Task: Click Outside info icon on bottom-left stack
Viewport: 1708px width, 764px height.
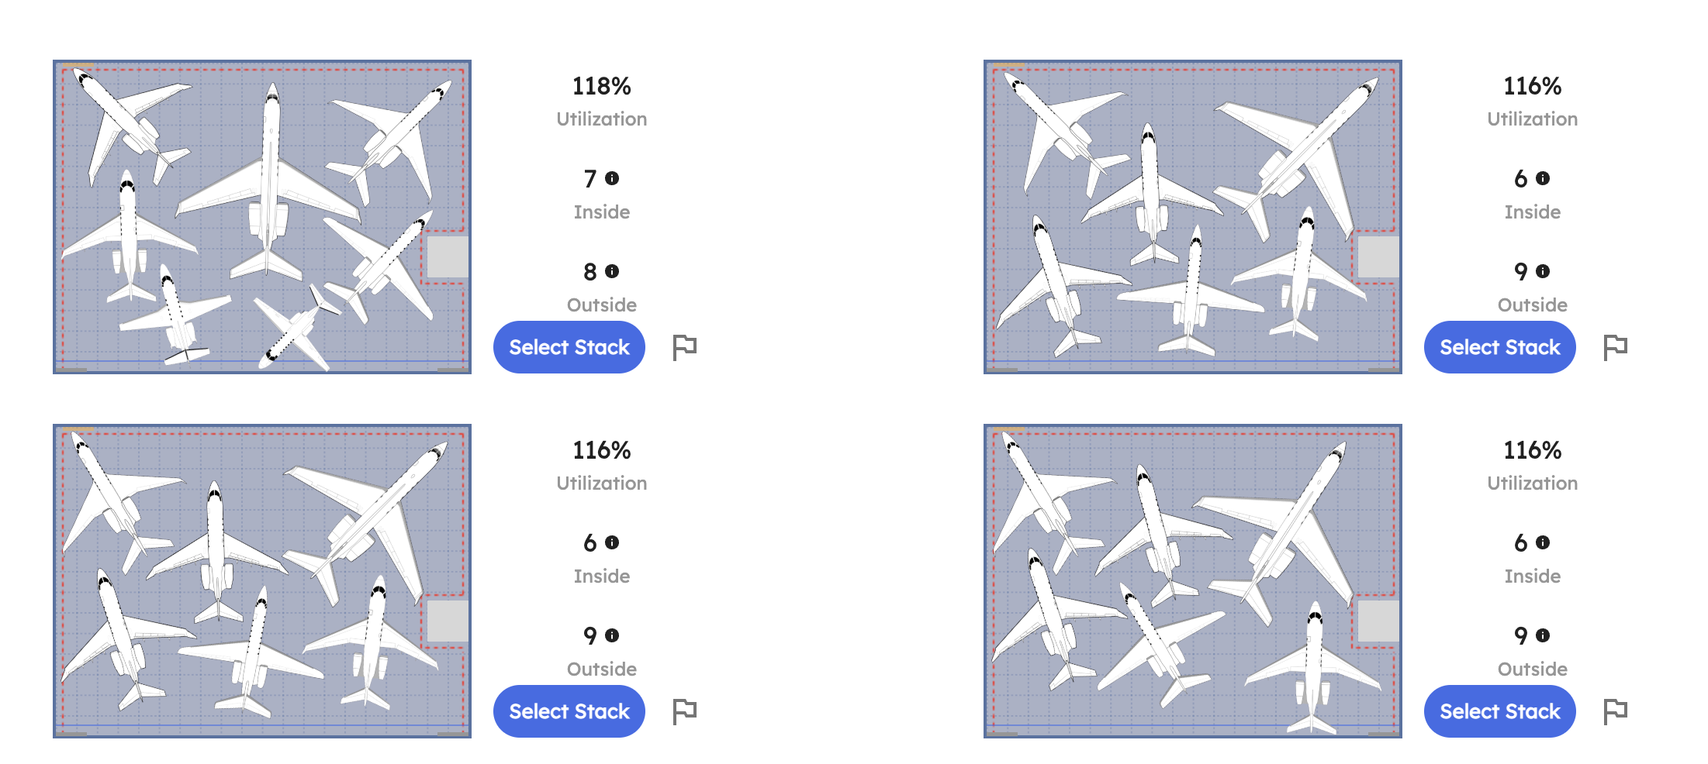Action: (x=612, y=635)
